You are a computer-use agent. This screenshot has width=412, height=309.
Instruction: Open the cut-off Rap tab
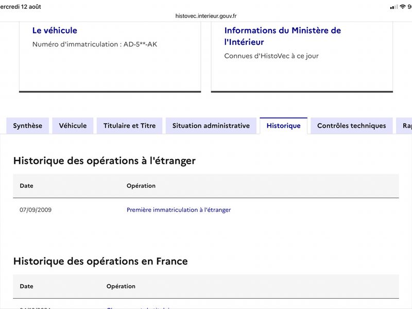[x=405, y=126]
